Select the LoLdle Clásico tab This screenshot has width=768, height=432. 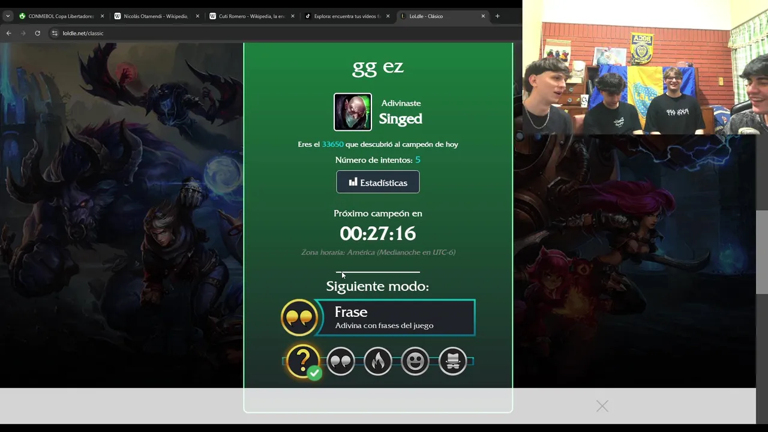(442, 16)
